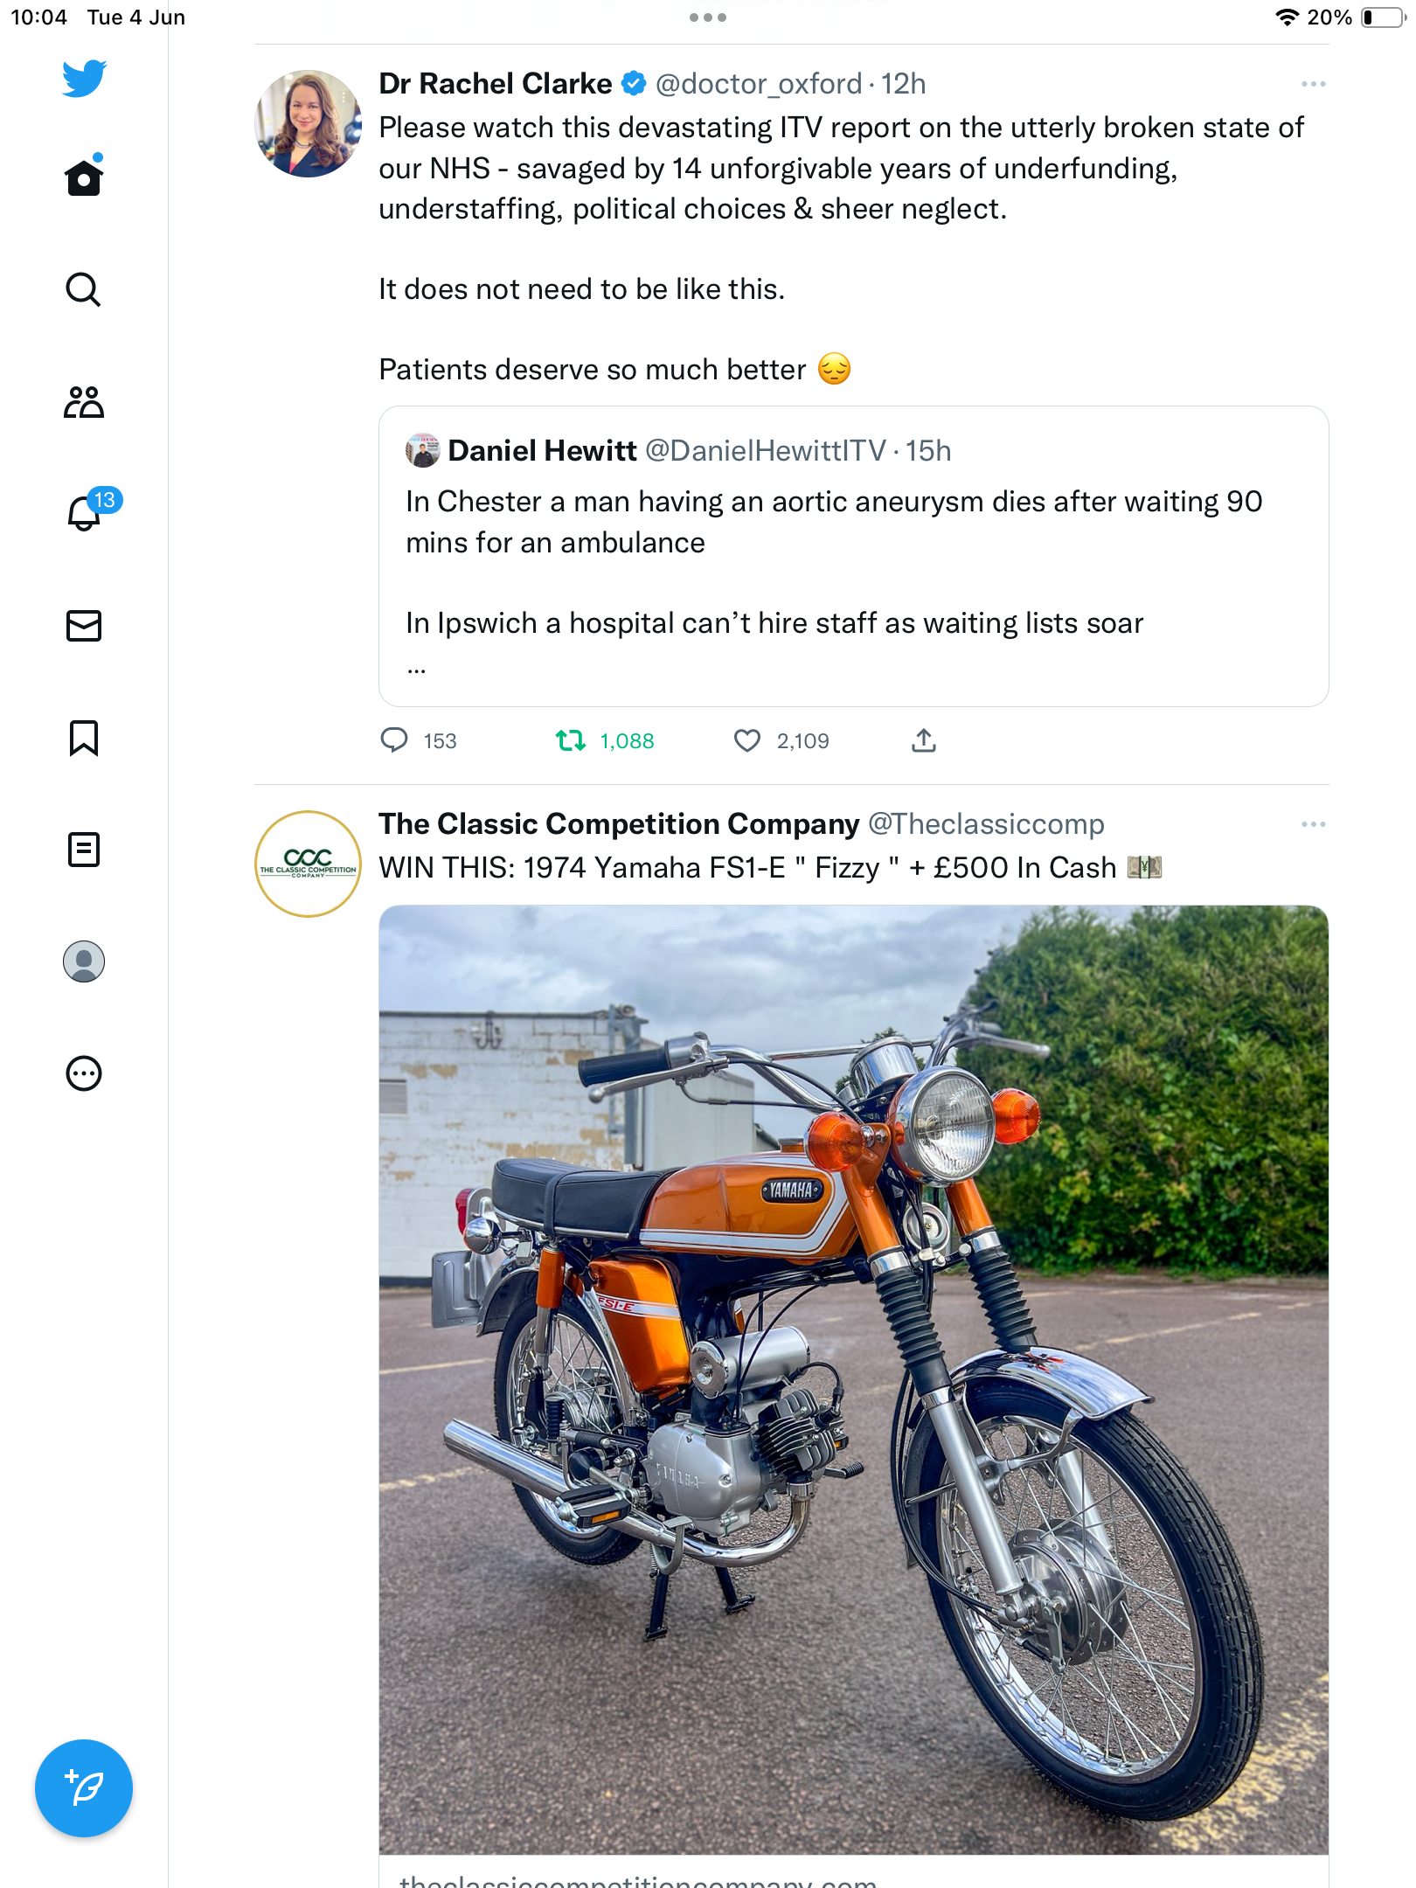Open options menu on Rachel Clarke's tweet

click(x=1313, y=84)
